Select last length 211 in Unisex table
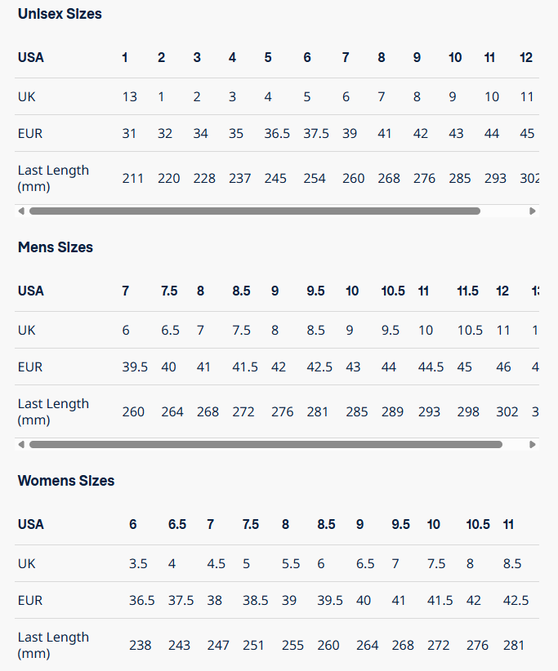The image size is (558, 671). 133,178
